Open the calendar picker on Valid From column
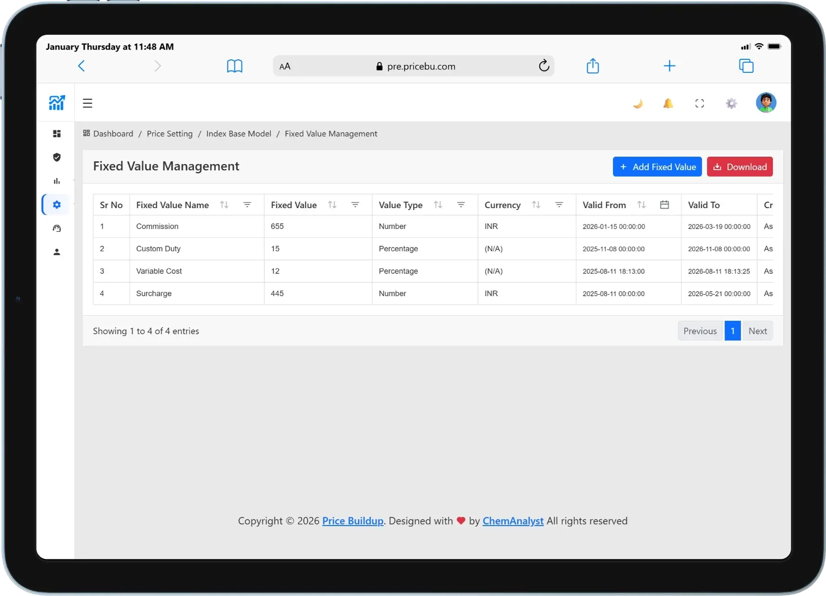 tap(665, 204)
